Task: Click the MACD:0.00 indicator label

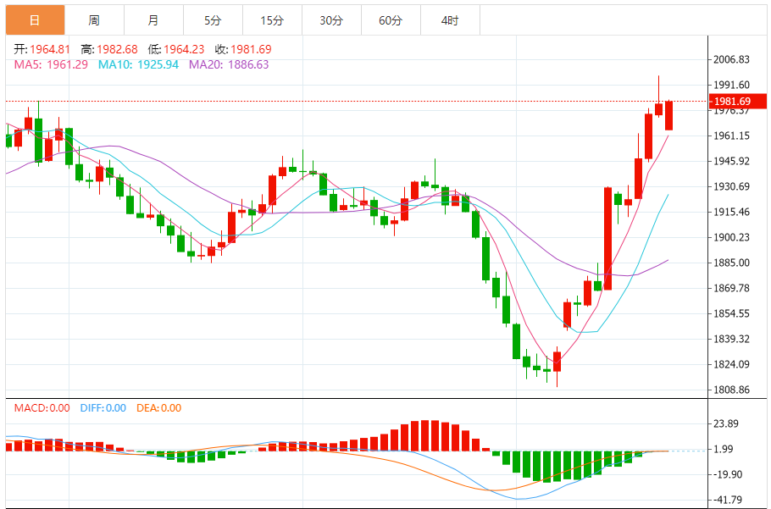Action: coord(42,407)
